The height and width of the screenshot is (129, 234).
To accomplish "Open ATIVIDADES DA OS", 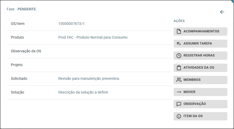I will [200, 68].
